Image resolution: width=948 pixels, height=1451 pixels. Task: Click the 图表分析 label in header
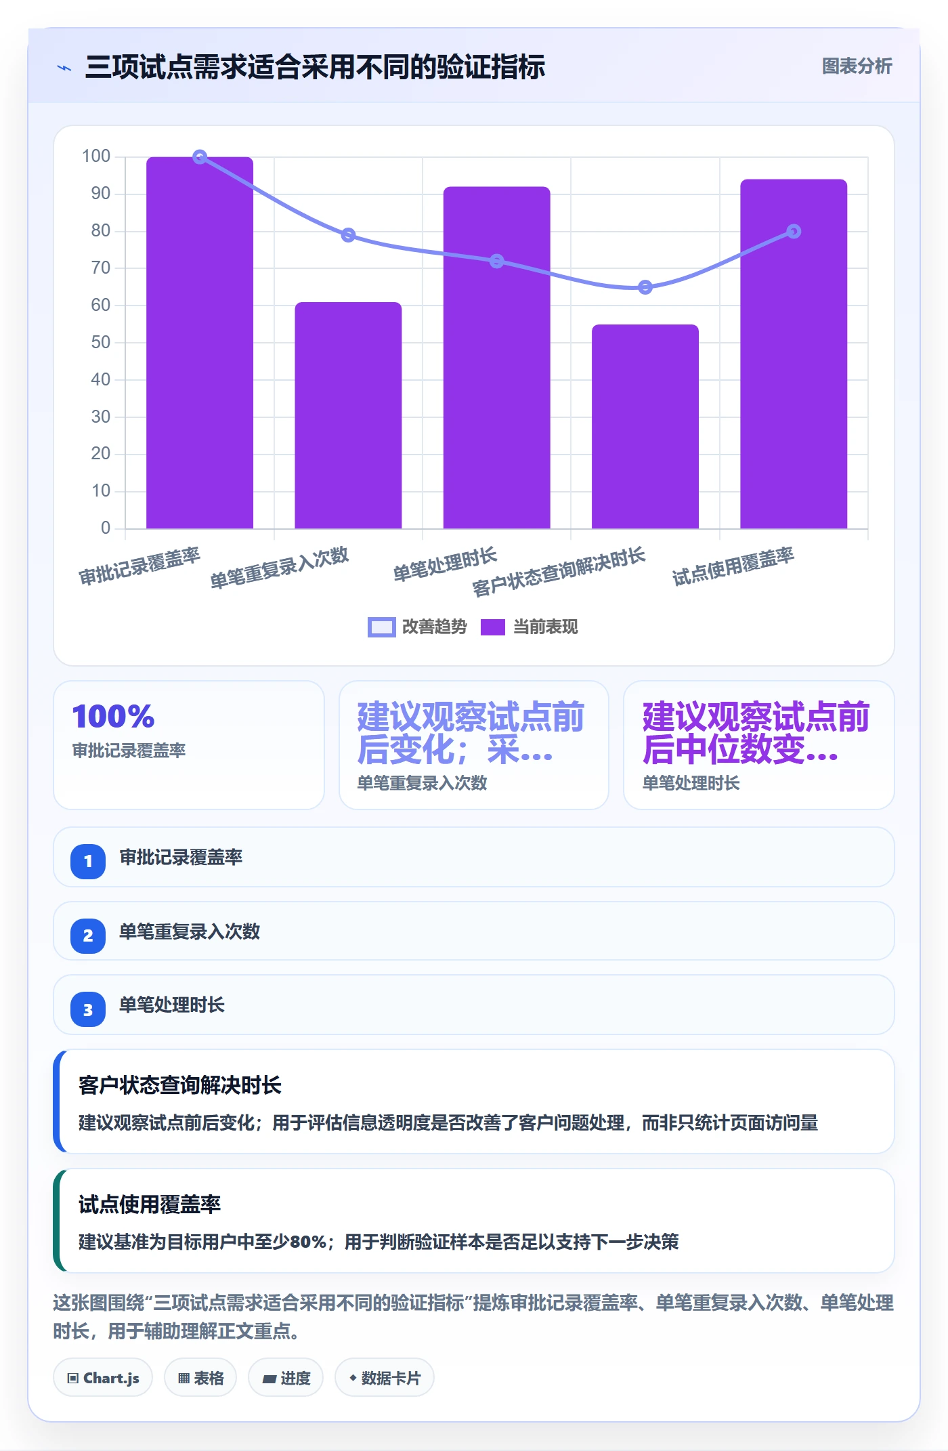(x=857, y=66)
